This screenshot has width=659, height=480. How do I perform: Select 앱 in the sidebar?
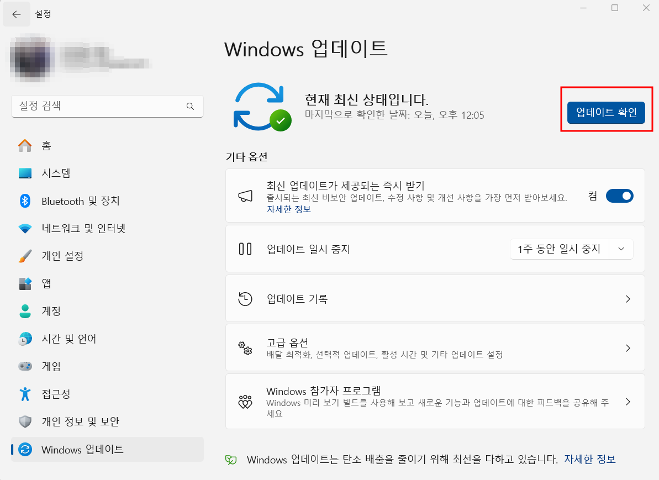click(107, 284)
